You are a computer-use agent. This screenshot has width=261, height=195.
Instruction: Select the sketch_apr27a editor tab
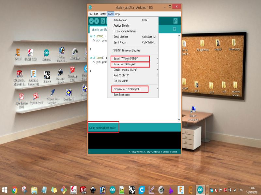click(99, 30)
